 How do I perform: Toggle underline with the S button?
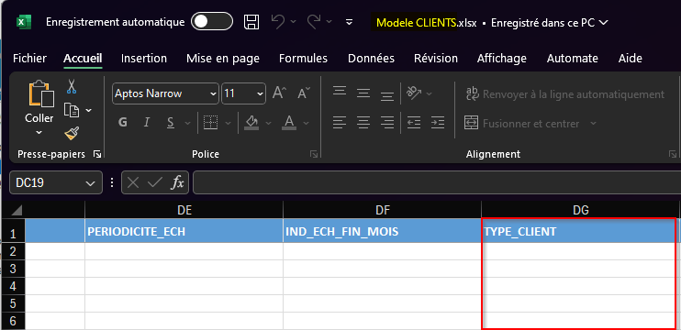171,123
